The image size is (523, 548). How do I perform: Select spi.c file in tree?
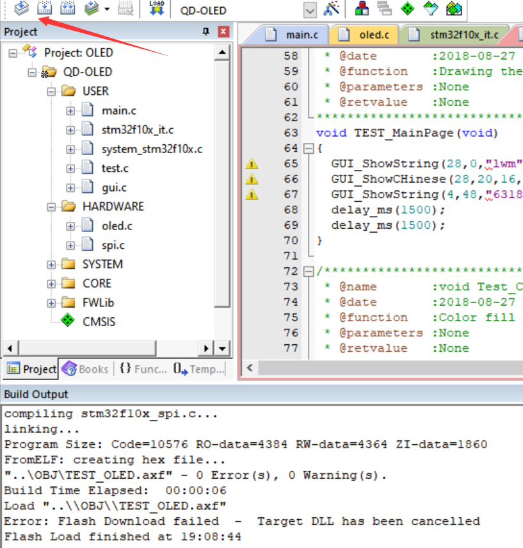pos(113,245)
